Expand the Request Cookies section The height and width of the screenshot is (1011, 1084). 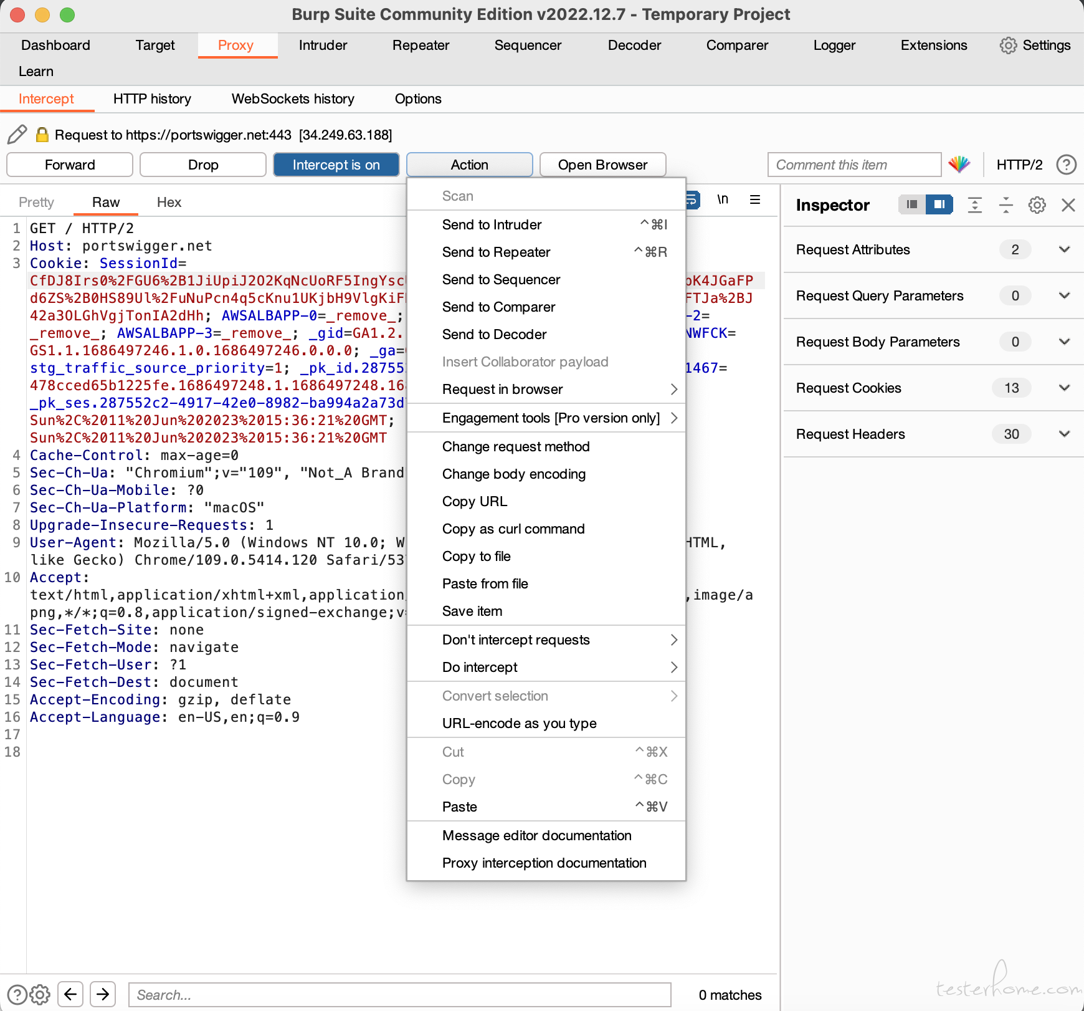(x=933, y=388)
